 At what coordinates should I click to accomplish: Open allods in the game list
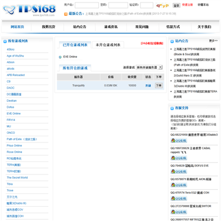pos(10,69)
